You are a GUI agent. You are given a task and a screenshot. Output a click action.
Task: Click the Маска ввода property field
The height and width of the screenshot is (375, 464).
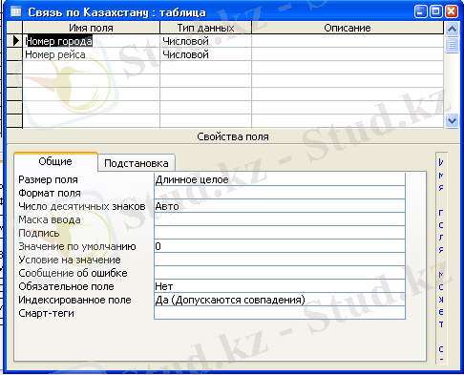(x=280, y=219)
